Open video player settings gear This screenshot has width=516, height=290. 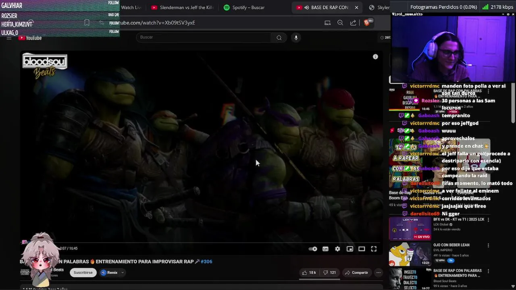click(x=337, y=249)
